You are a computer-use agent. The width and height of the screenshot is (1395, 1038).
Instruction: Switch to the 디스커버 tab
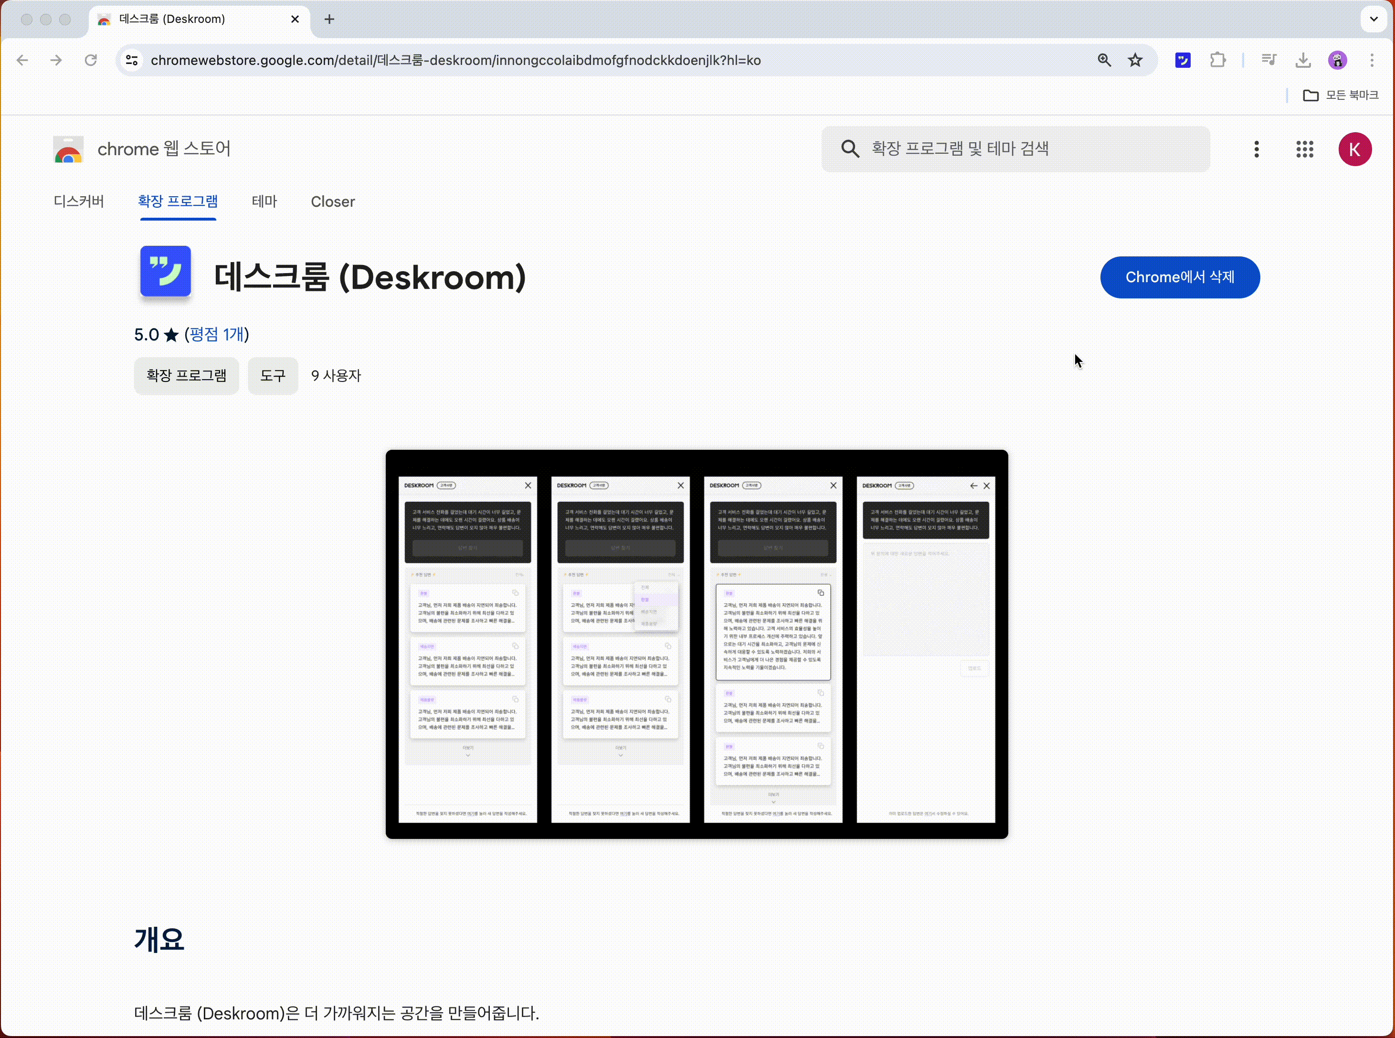point(78,201)
